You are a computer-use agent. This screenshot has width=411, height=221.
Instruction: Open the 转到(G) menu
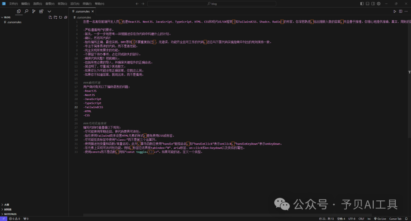point(62,4)
